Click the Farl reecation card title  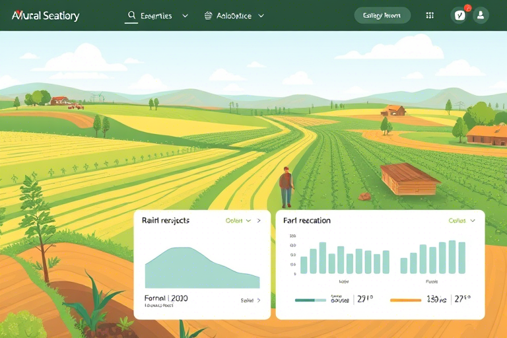click(x=307, y=220)
